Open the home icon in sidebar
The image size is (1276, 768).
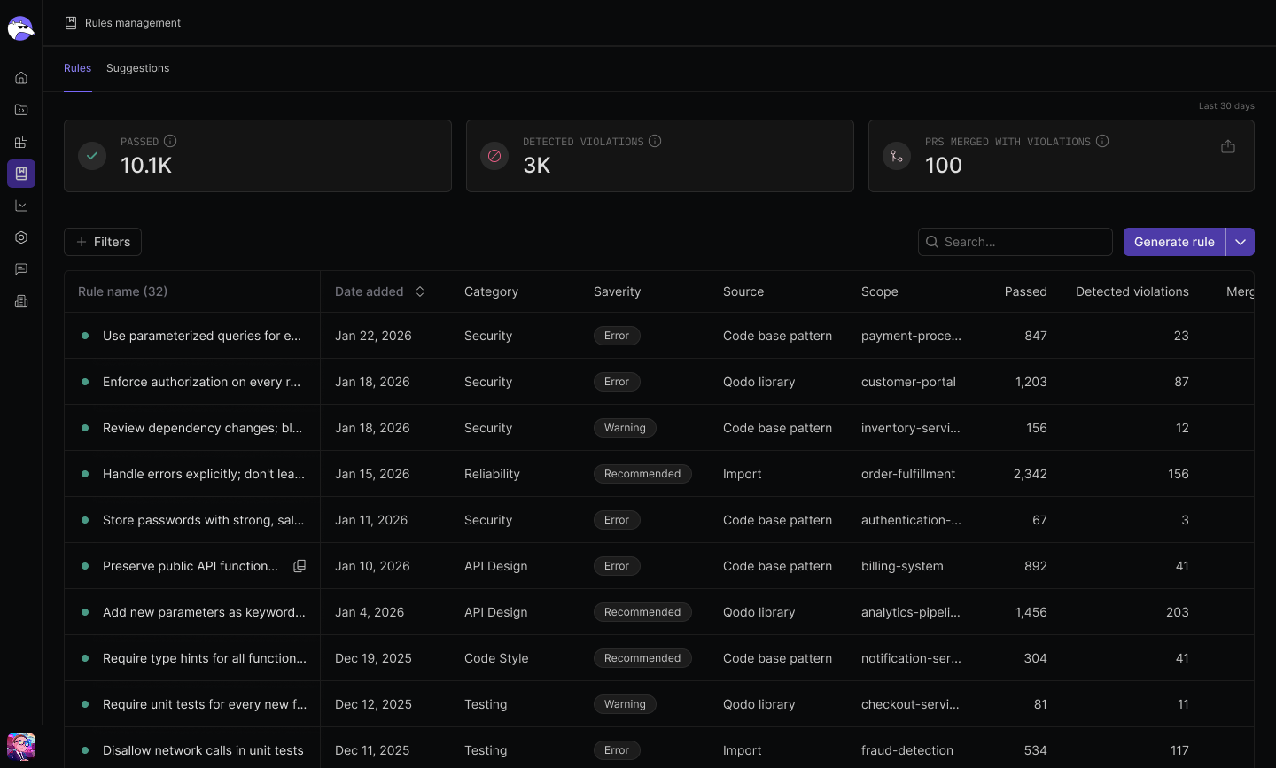[21, 78]
